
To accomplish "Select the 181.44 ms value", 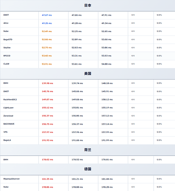I will 107,179.
